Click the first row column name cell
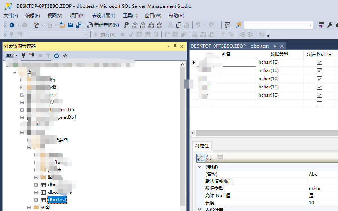This screenshot has width=338, height=211. click(x=226, y=62)
